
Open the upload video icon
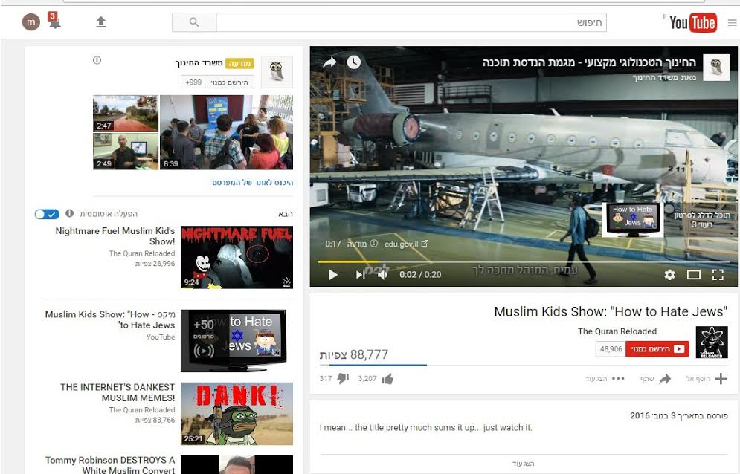click(101, 22)
